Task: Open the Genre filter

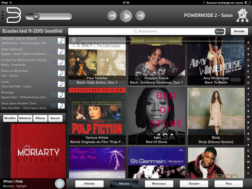Action: pyautogui.click(x=219, y=31)
